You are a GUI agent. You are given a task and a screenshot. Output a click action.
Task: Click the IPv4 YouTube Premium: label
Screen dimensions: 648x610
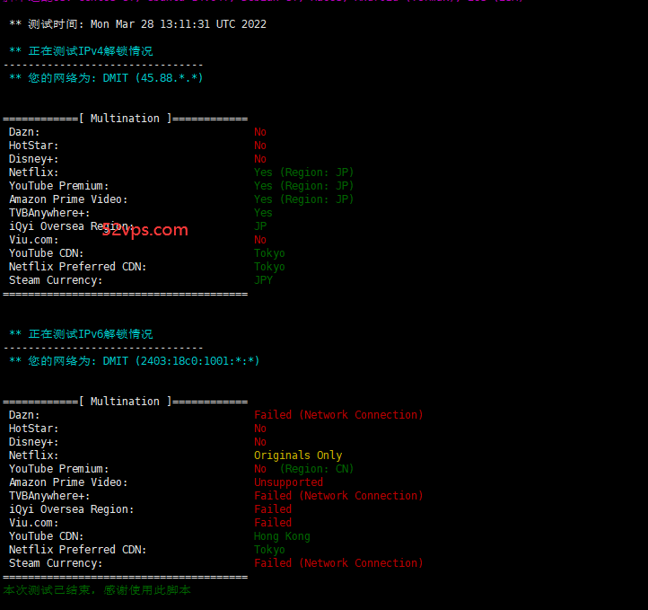click(59, 186)
